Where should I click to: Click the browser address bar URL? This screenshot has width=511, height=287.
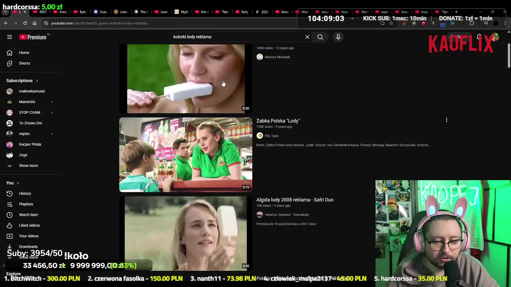pos(99,23)
